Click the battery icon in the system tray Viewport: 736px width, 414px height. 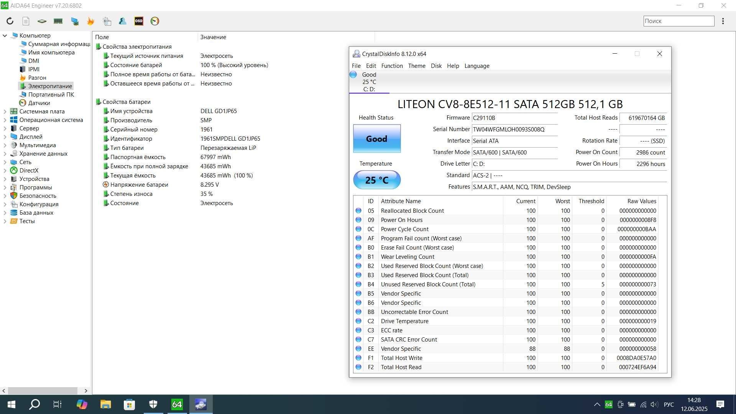click(x=632, y=404)
